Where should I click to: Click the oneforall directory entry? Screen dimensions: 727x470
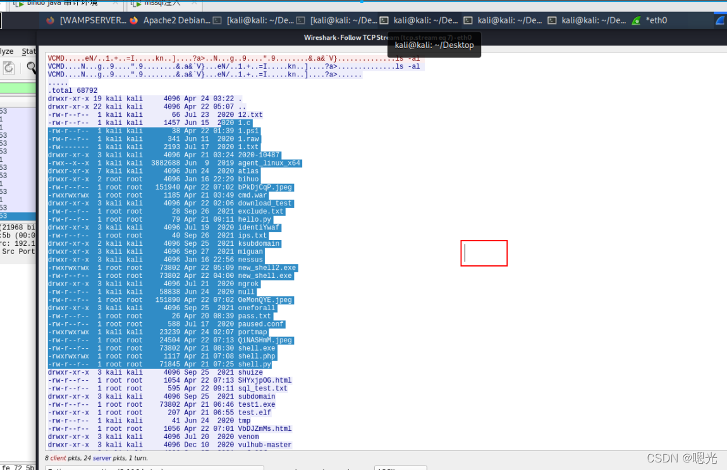tap(257, 308)
